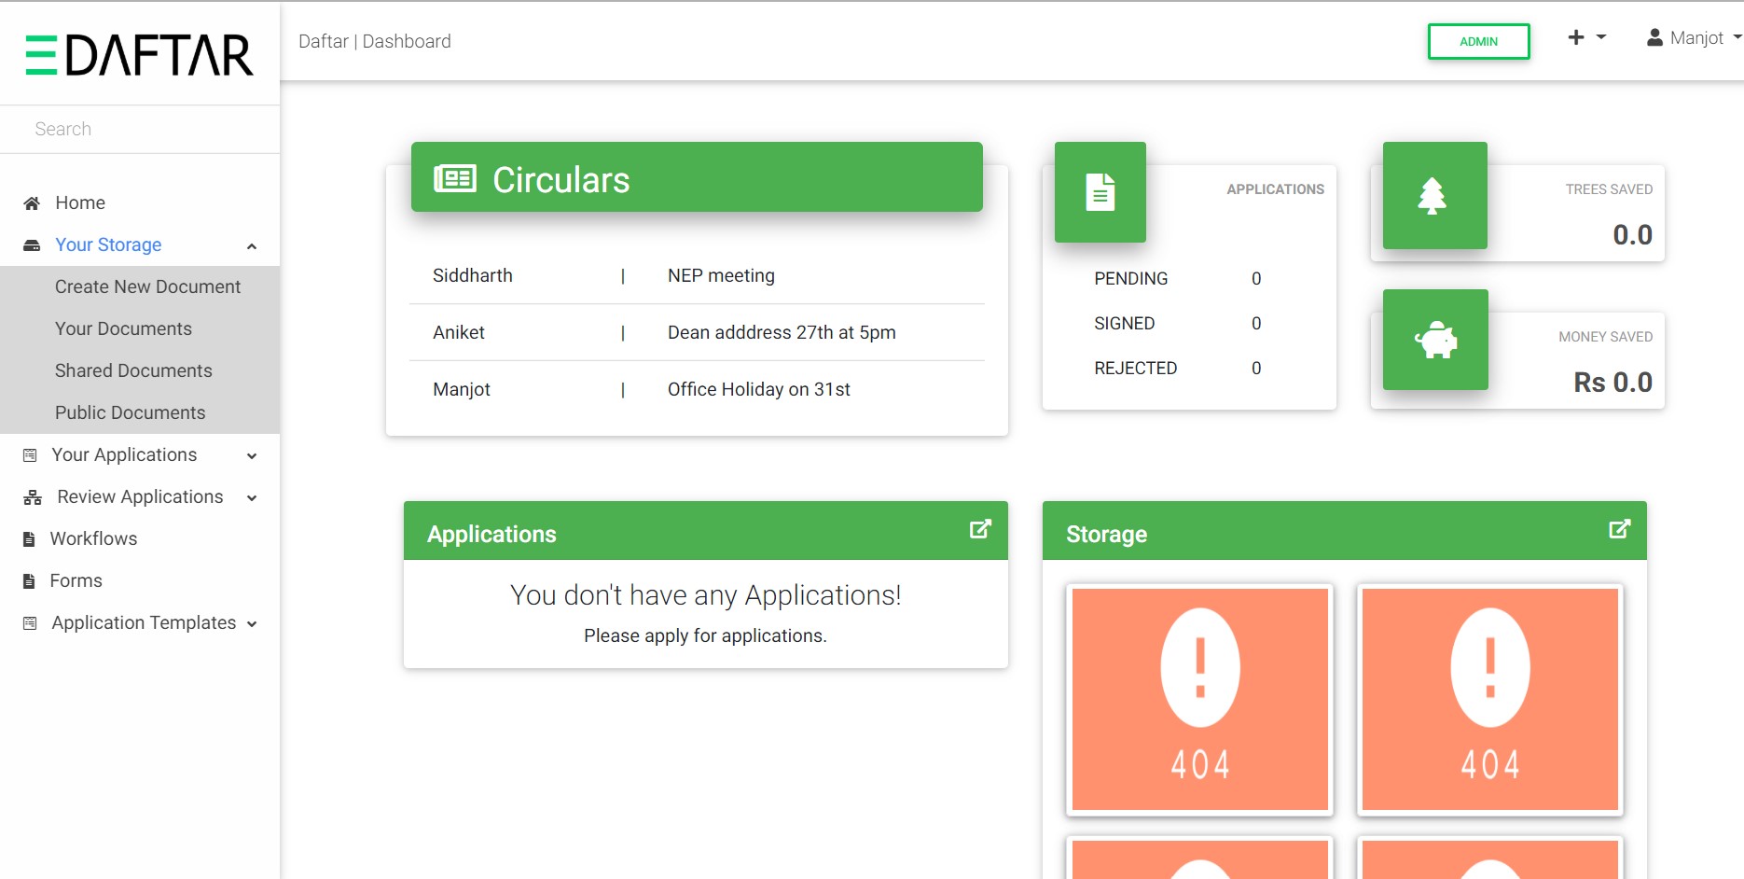
Task: Click the Search input field
Action: pyautogui.click(x=140, y=129)
